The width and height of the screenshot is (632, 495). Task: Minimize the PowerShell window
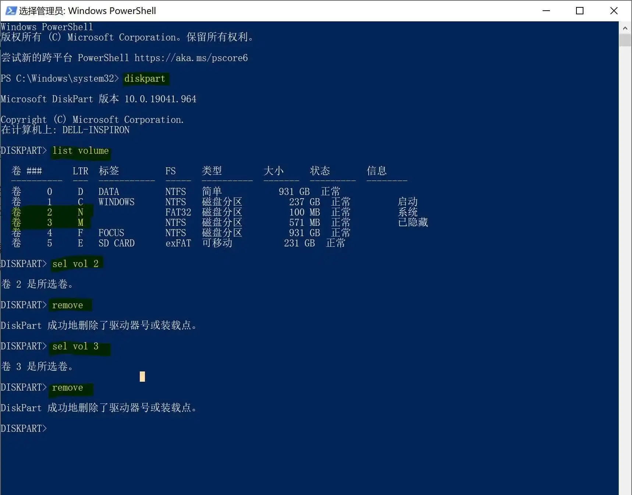[546, 11]
